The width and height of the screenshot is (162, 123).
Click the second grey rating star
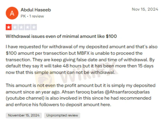[x=15, y=27]
